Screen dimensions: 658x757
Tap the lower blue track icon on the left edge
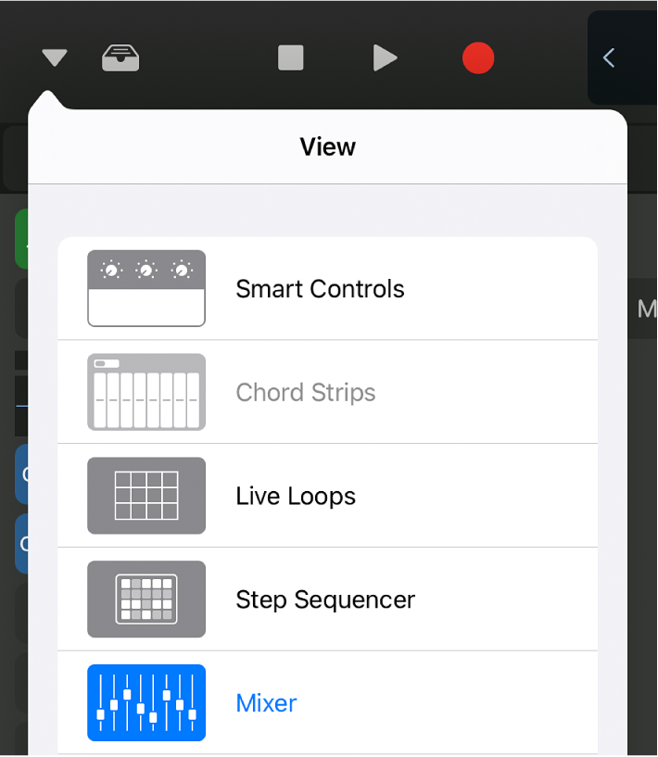click(x=22, y=544)
